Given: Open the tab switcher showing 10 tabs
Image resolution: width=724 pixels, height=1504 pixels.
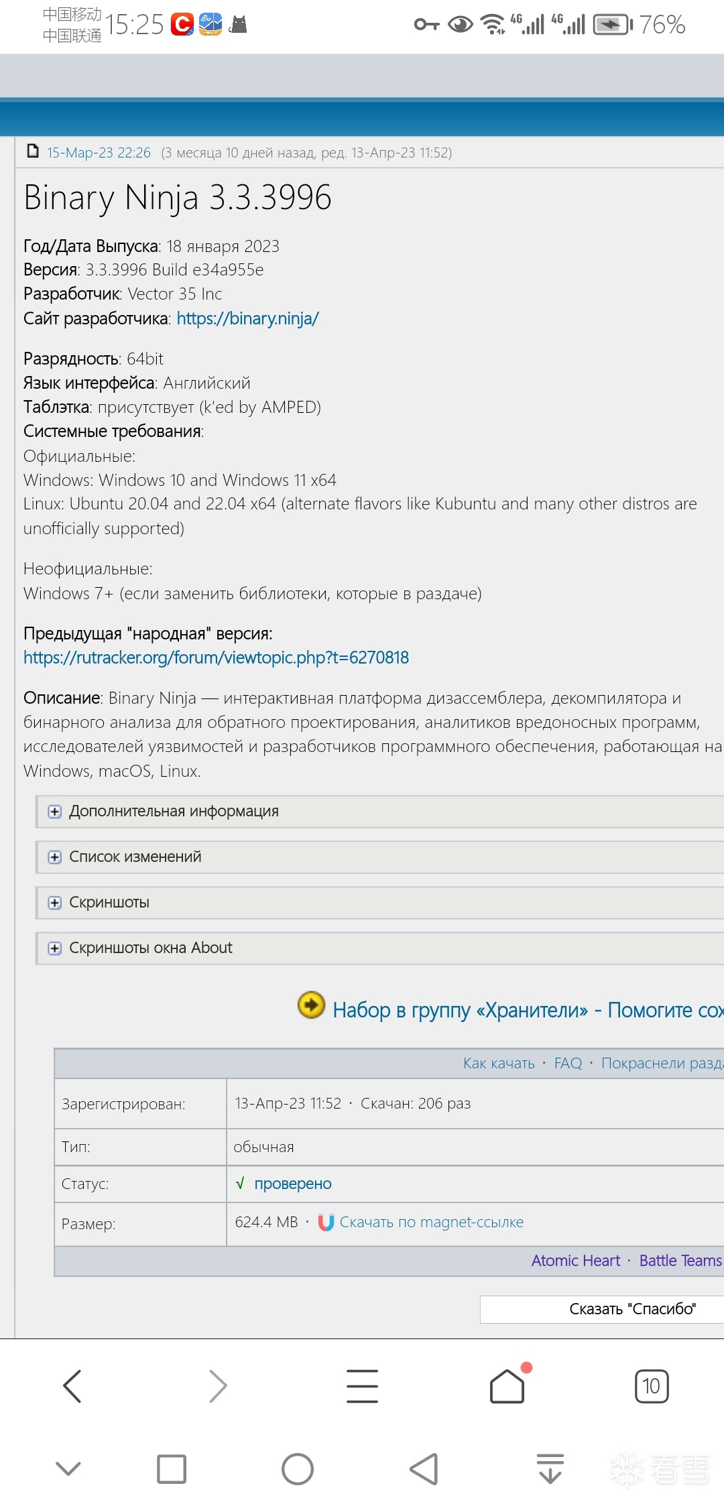Looking at the screenshot, I should point(652,1386).
